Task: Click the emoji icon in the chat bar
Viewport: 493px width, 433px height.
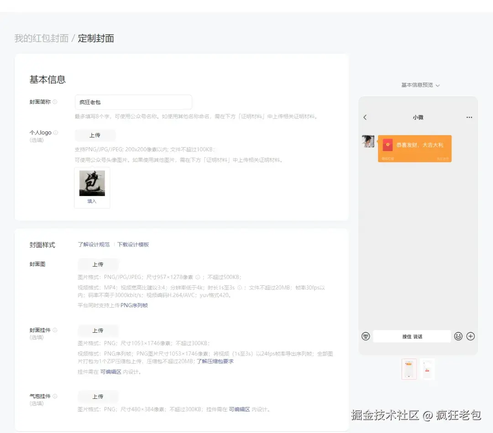Action: 458,336
